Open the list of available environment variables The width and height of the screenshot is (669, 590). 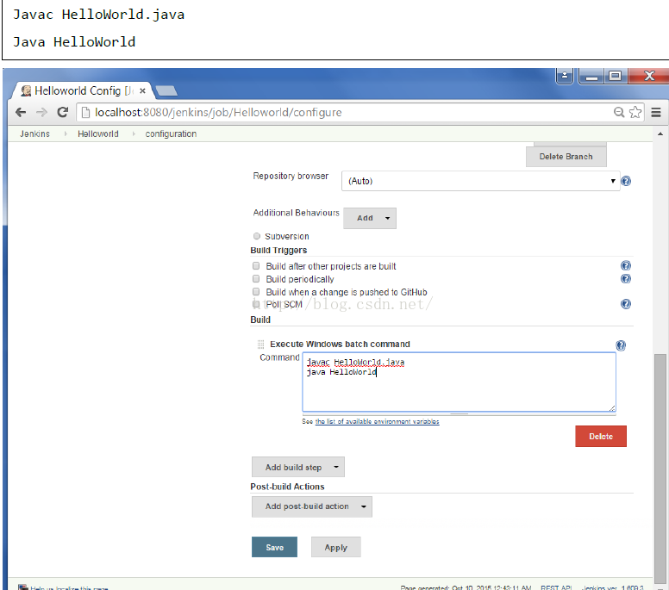pyautogui.click(x=377, y=421)
